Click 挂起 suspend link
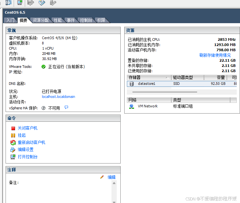Viewport: 240px width, 203px height. pyautogui.click(x=22, y=135)
